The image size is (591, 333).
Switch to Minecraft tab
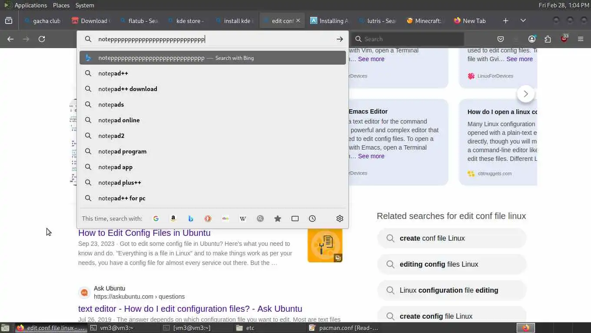coord(425,21)
